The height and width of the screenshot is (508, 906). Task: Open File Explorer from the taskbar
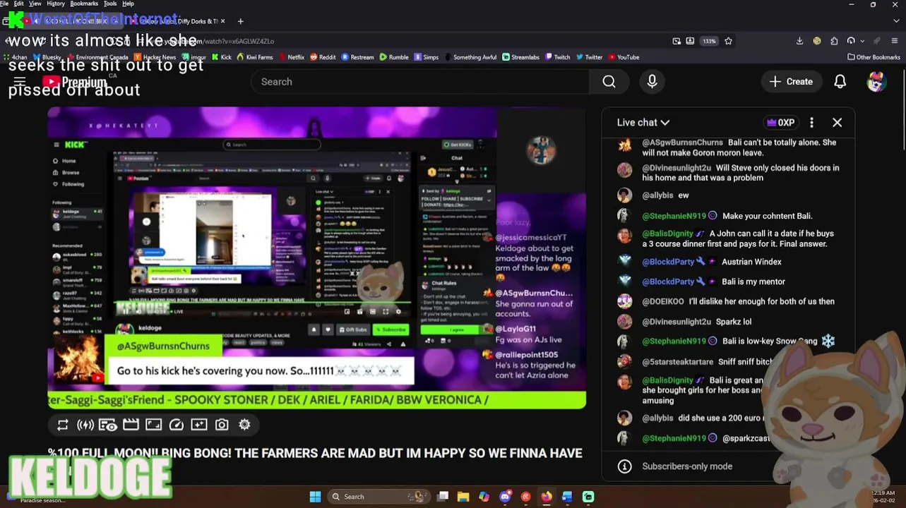click(463, 497)
